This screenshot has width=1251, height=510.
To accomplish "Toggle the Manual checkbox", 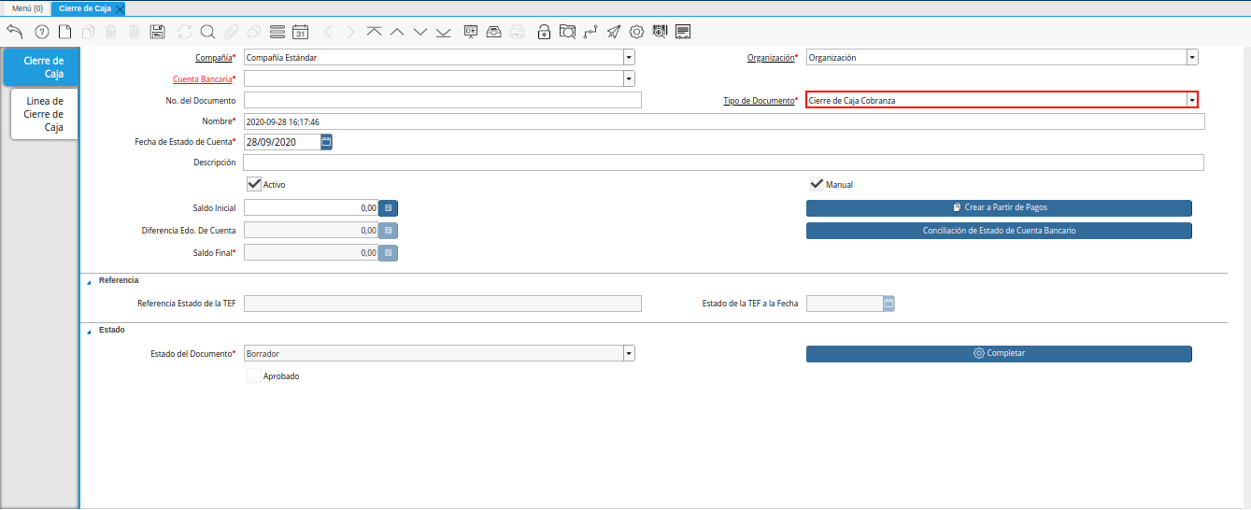I will 817,184.
